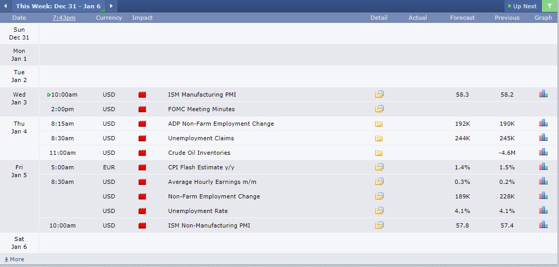Jump to Up Next event

[x=523, y=6]
